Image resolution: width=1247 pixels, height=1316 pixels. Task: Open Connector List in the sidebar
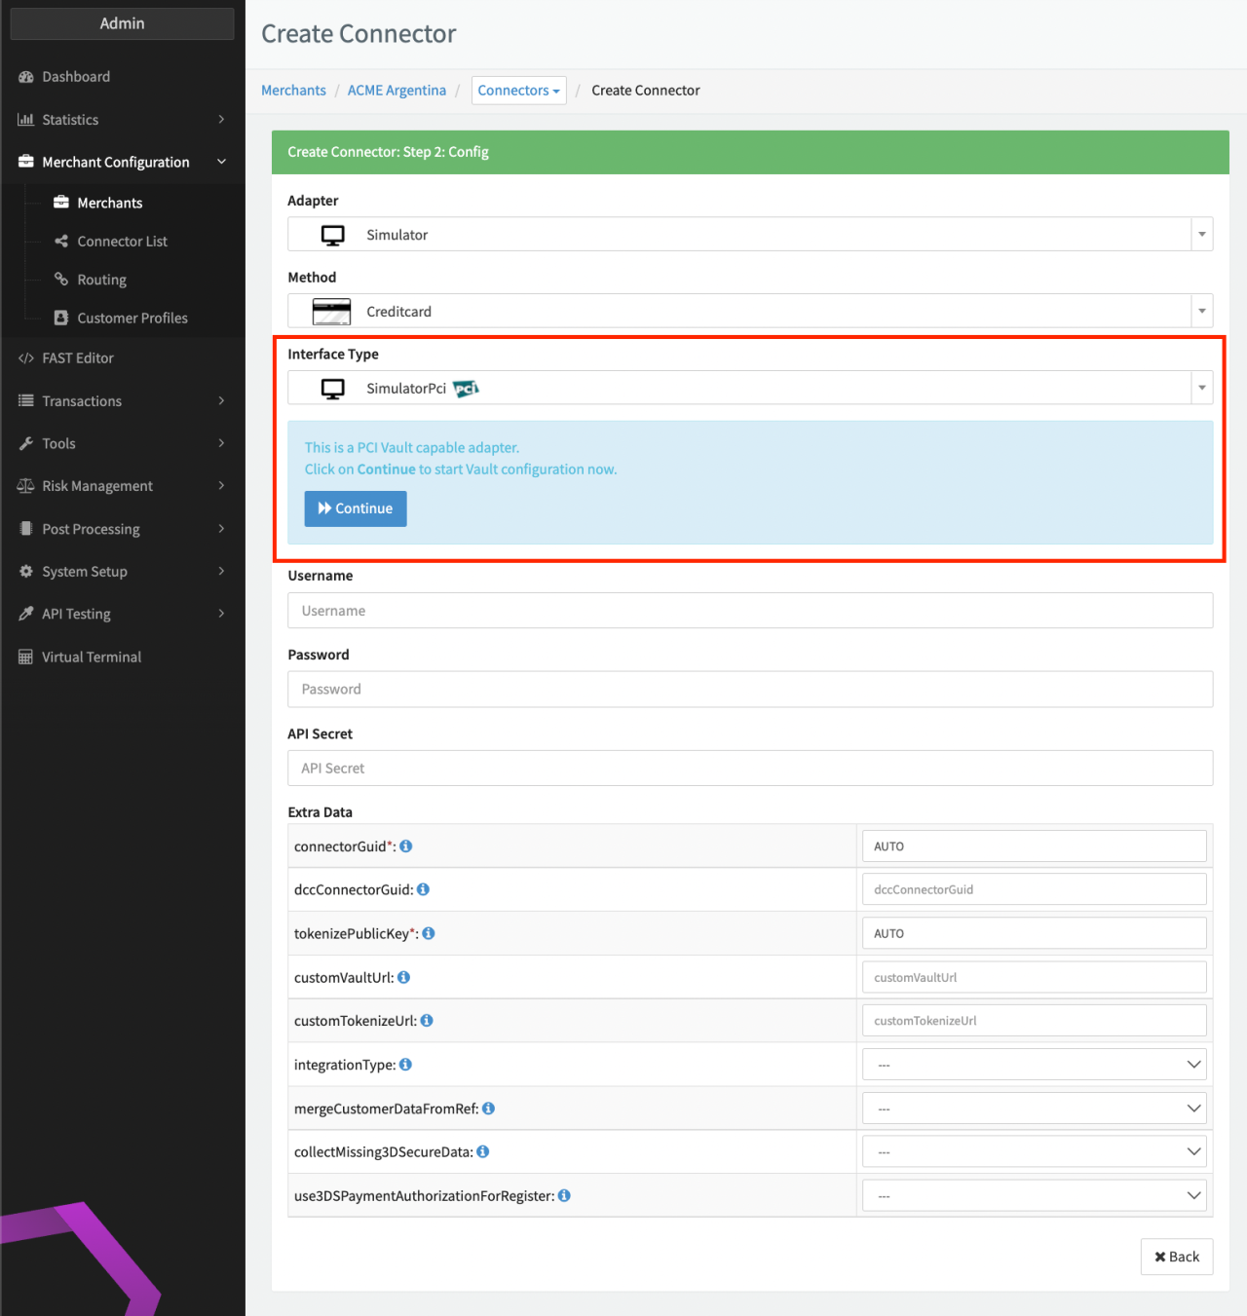point(122,242)
